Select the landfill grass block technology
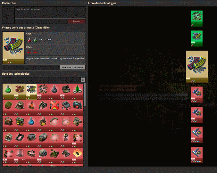The image size is (217, 173). click(x=8, y=107)
